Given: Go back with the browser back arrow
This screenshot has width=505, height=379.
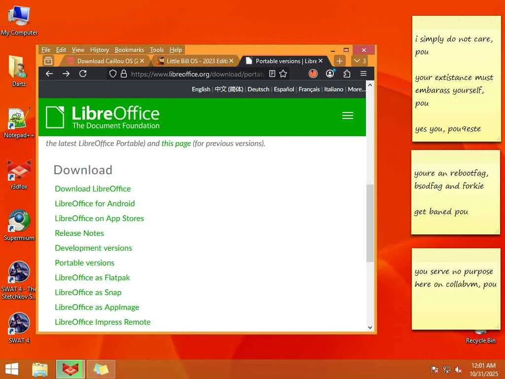Looking at the screenshot, I should [49, 74].
